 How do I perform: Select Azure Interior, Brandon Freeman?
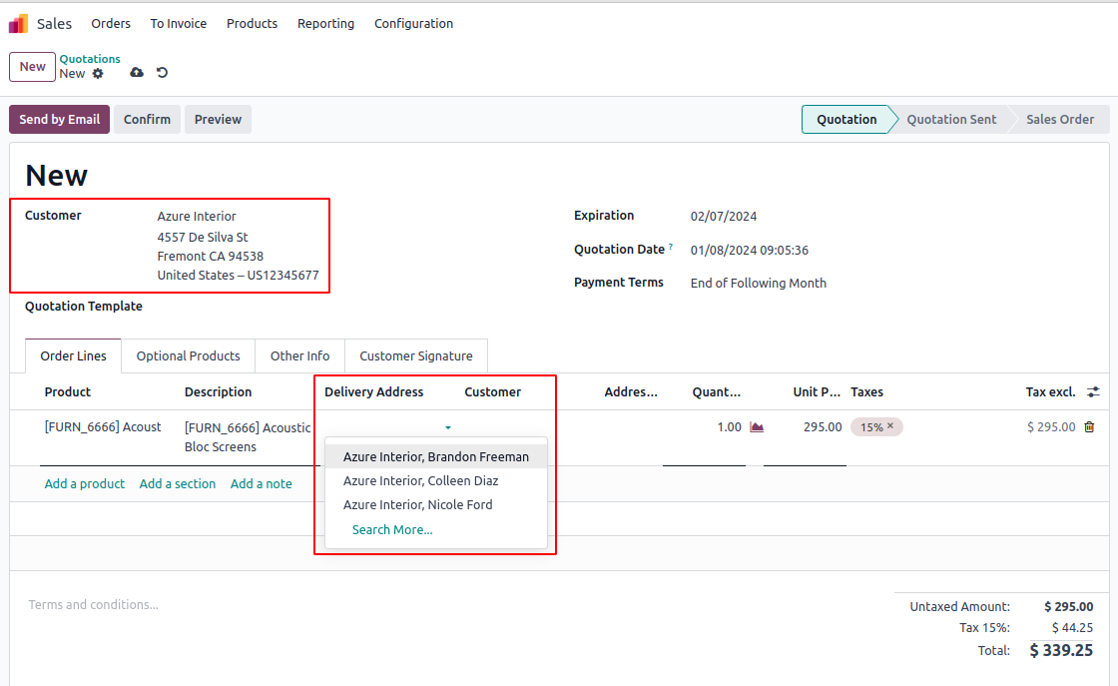pyautogui.click(x=435, y=457)
